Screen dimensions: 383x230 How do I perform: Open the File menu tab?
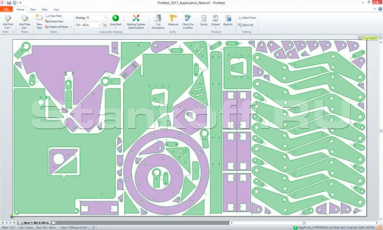pyautogui.click(x=6, y=9)
